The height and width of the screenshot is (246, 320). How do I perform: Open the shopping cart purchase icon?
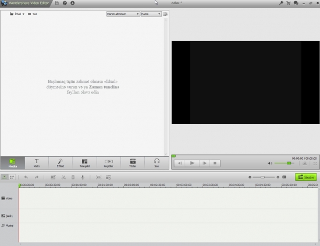(x=289, y=3)
